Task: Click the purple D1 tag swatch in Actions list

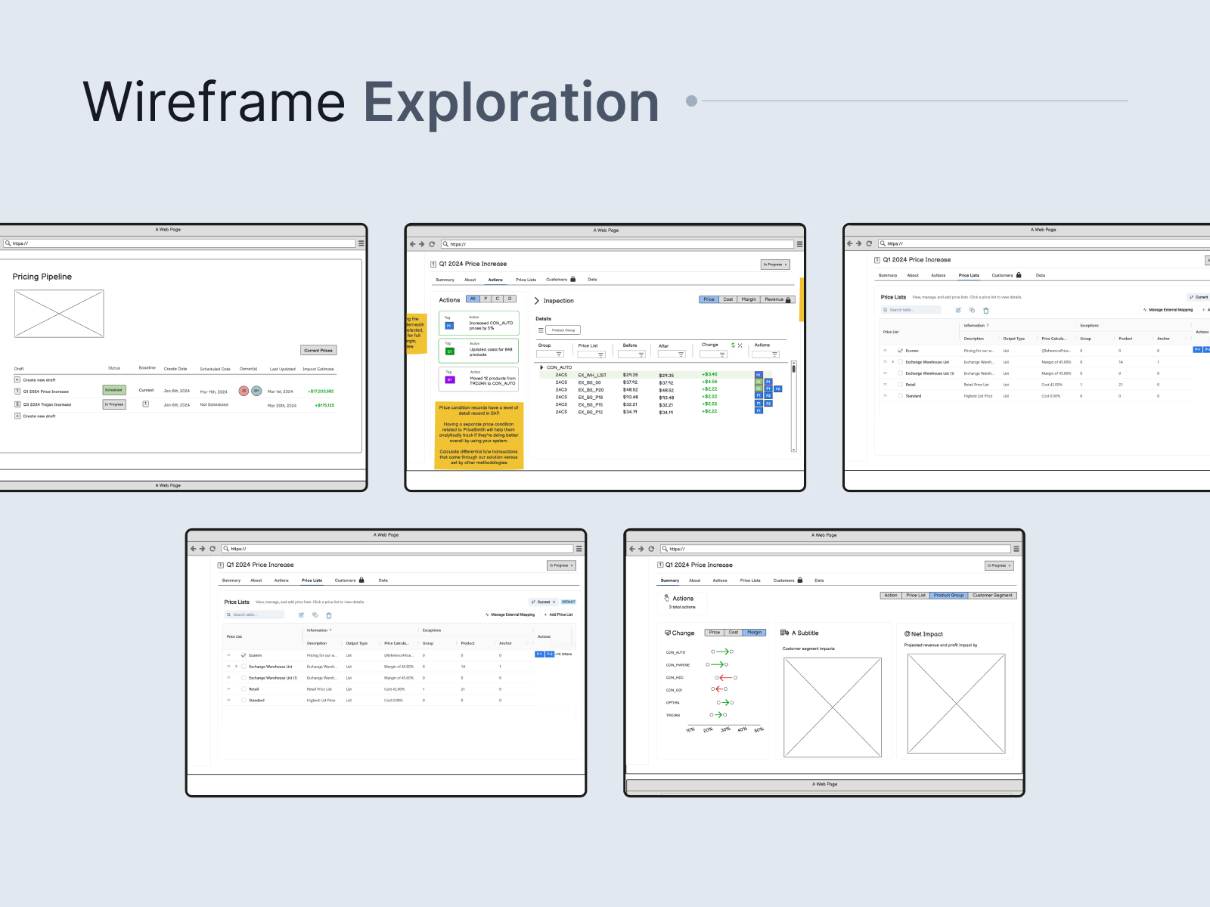Action: [x=449, y=379]
